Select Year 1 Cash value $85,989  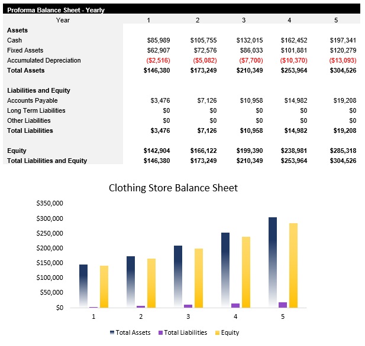(x=159, y=40)
